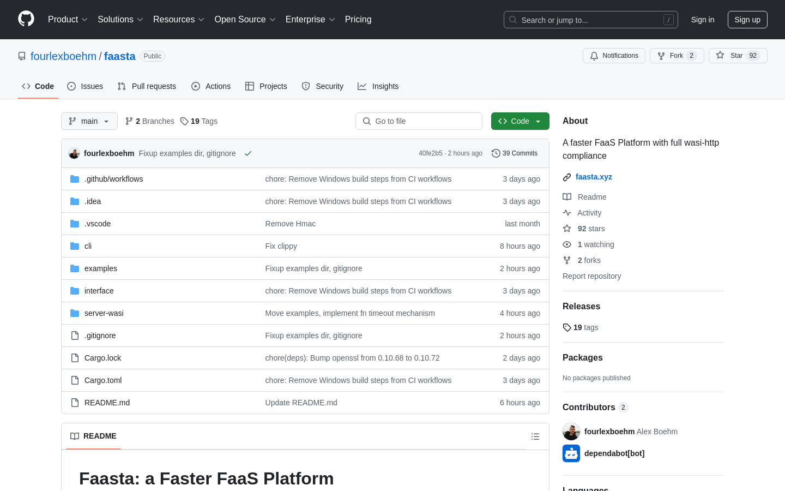The image size is (785, 491).
Task: Click the Search or jump to field
Action: coord(591,20)
